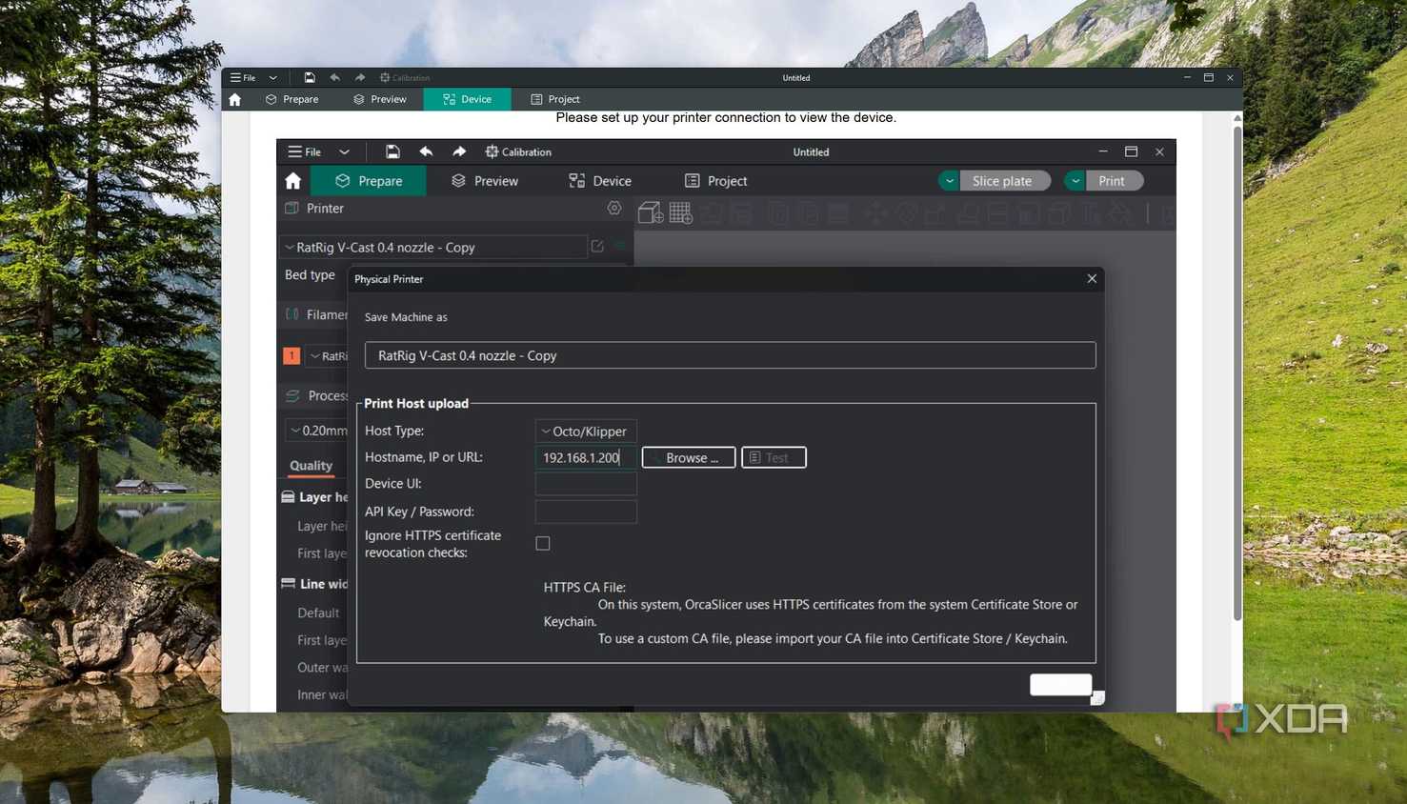The width and height of the screenshot is (1407, 804).
Task: Click the 'Bed type' label
Action: tap(310, 274)
